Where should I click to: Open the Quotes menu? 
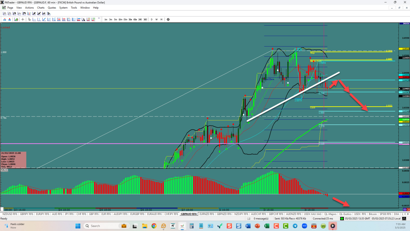(x=52, y=8)
